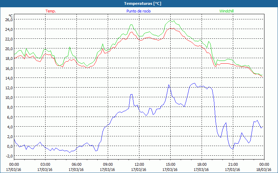The width and height of the screenshot is (278, 173).
Task: Select the red Temp. legend label
Action: tap(51, 11)
